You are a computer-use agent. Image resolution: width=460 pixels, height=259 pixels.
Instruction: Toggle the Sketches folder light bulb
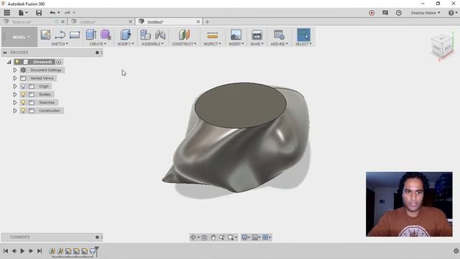pos(23,102)
